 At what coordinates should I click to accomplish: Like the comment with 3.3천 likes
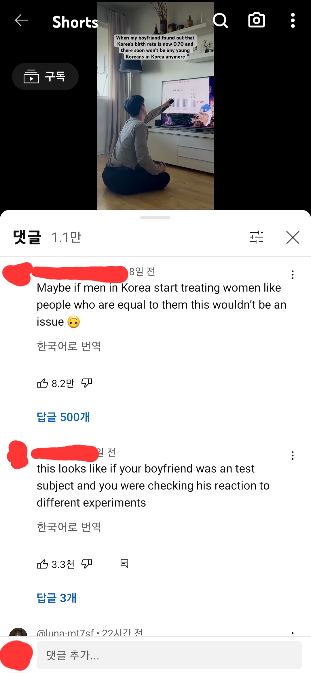coord(43,564)
